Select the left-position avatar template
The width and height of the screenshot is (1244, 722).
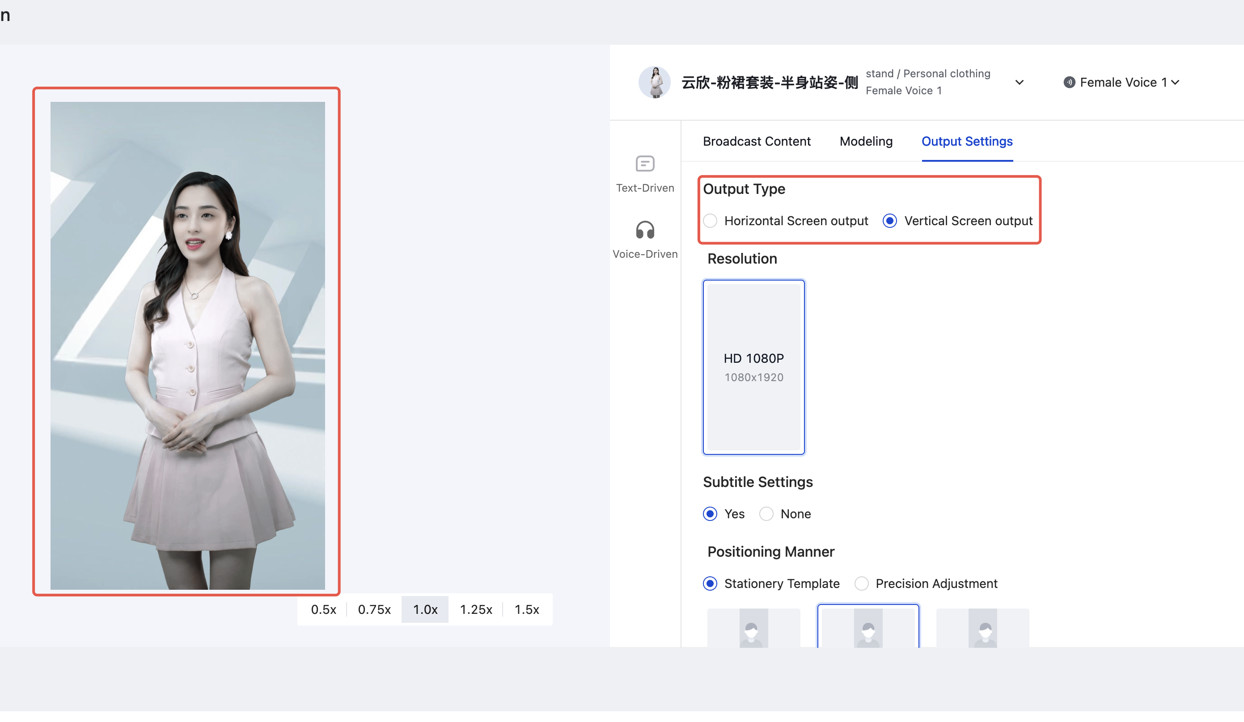(753, 628)
